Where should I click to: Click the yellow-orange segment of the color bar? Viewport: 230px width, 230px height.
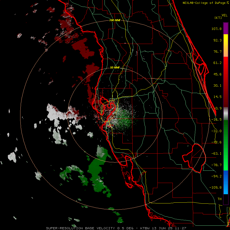(x=226, y=45)
